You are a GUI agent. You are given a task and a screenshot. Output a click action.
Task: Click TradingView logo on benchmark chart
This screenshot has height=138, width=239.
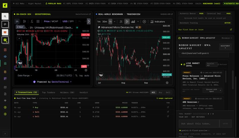[101, 75]
